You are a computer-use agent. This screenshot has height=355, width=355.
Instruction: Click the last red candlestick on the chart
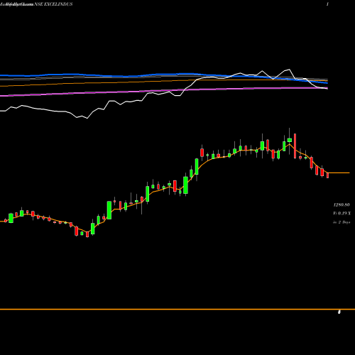click(x=328, y=175)
